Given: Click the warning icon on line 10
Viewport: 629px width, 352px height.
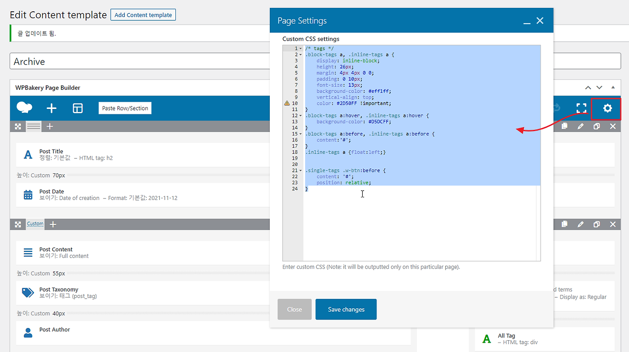Looking at the screenshot, I should click(287, 104).
